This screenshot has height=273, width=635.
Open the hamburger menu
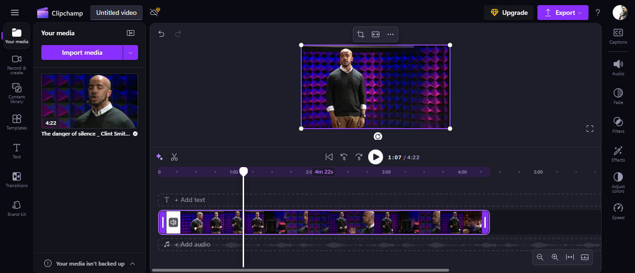coord(14,13)
